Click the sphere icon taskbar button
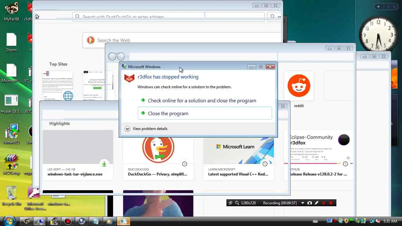This screenshot has width=402, height=226. pyautogui.click(x=82, y=221)
